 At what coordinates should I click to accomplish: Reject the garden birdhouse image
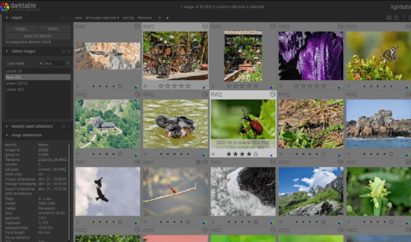pyautogui.click(x=213, y=86)
